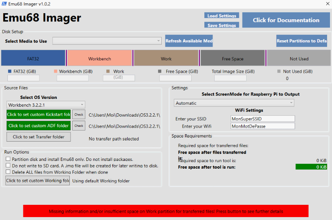
Task: Click the Check button beside custom Kickstart folder
Action: (x=79, y=115)
